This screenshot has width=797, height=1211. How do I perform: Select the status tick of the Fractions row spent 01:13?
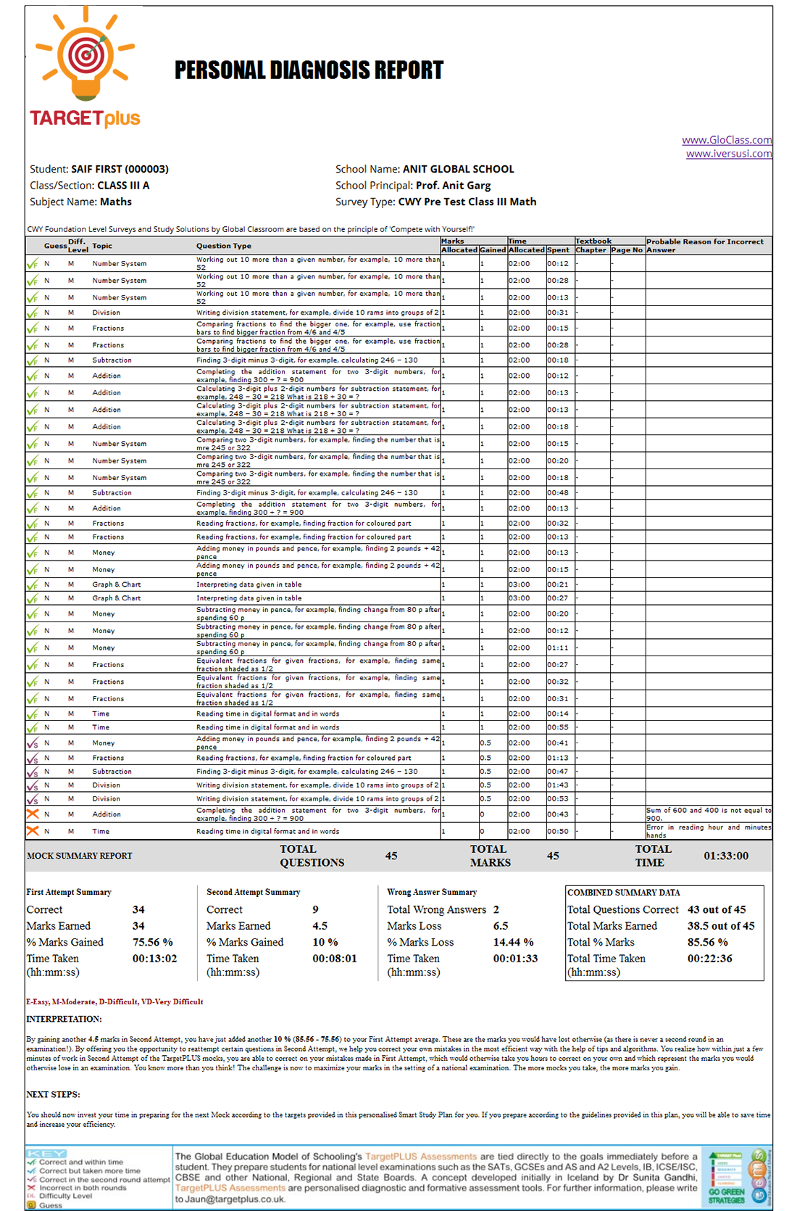33,758
